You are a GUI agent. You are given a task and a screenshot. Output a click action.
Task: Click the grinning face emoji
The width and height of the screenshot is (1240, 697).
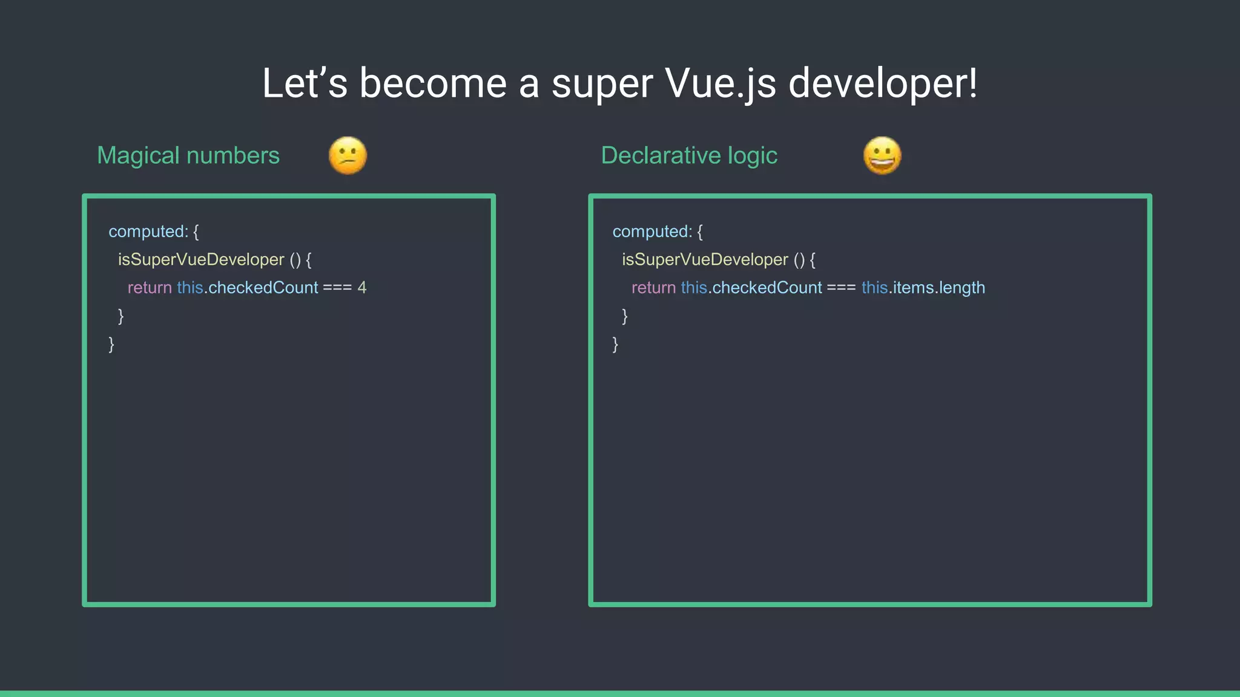coord(882,155)
